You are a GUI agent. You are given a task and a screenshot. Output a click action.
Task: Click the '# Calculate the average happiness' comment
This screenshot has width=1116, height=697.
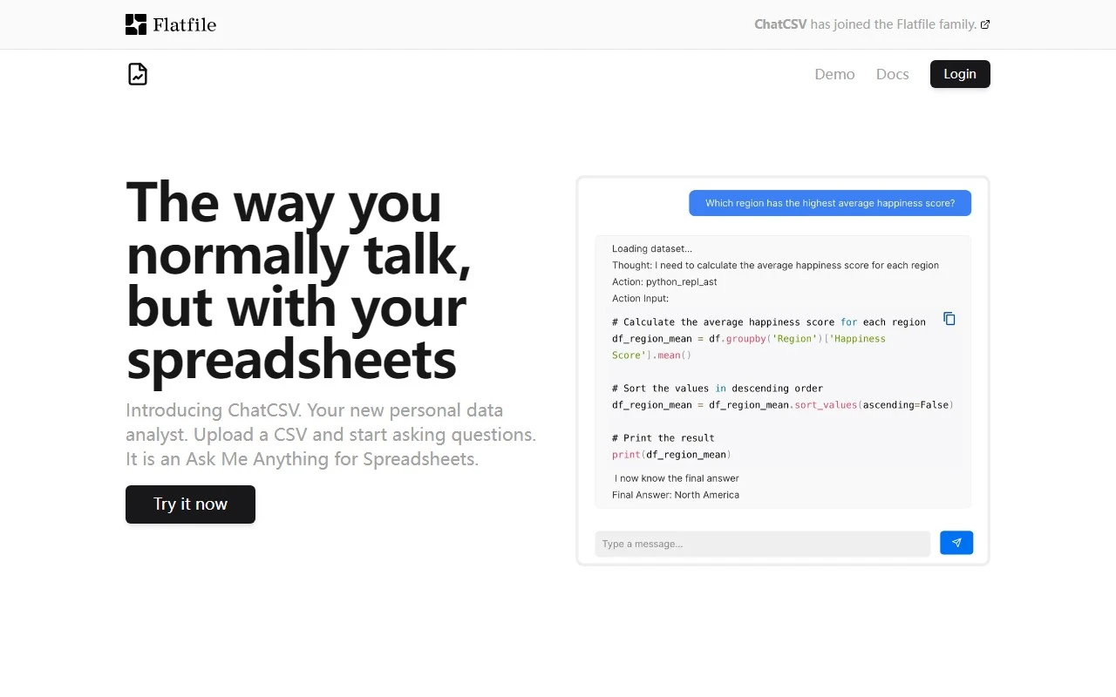point(769,322)
